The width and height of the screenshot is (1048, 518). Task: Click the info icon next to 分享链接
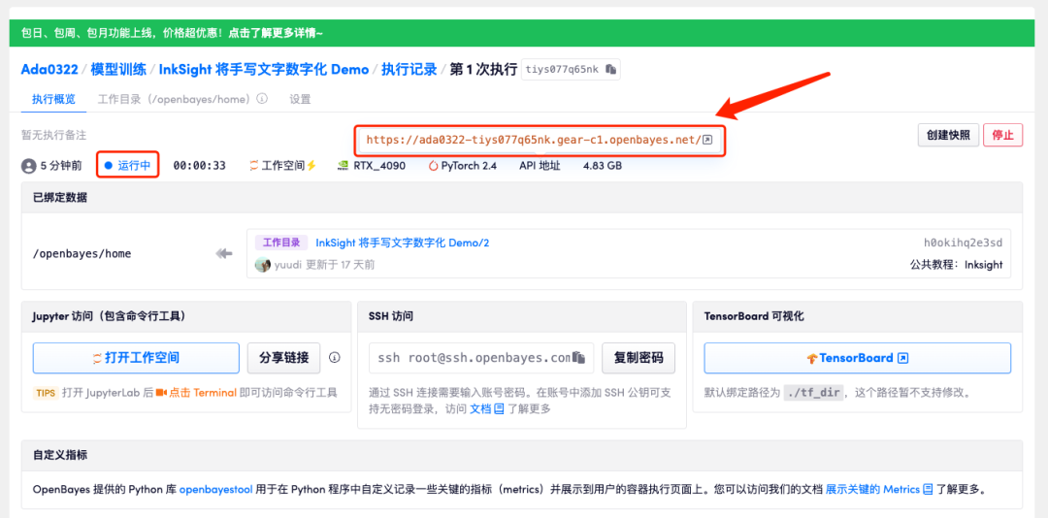335,357
